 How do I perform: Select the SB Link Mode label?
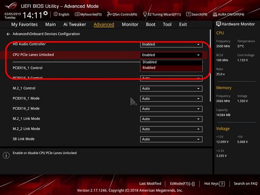tap(24, 139)
